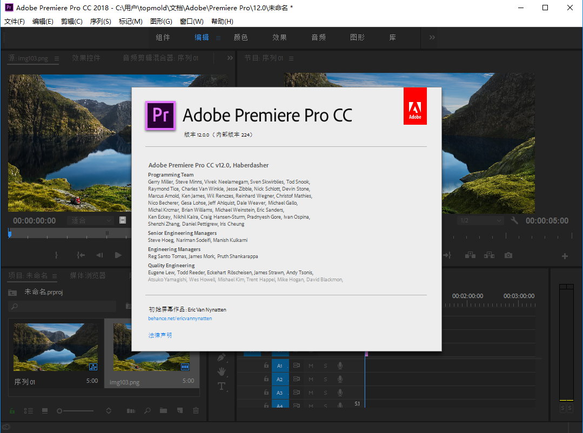Play the clip in Source monitor
The height and width of the screenshot is (433, 583).
118,255
